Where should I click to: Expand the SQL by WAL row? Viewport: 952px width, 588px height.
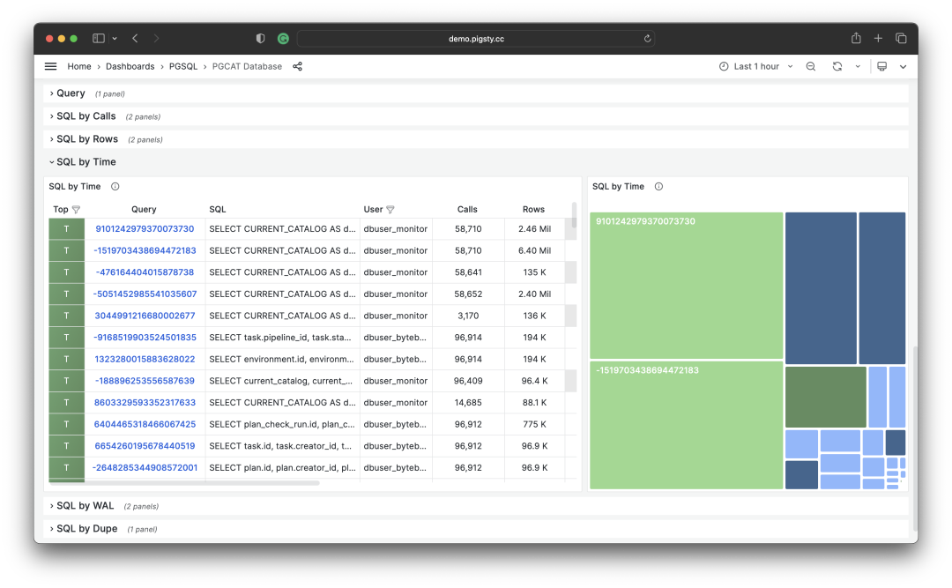(85, 506)
